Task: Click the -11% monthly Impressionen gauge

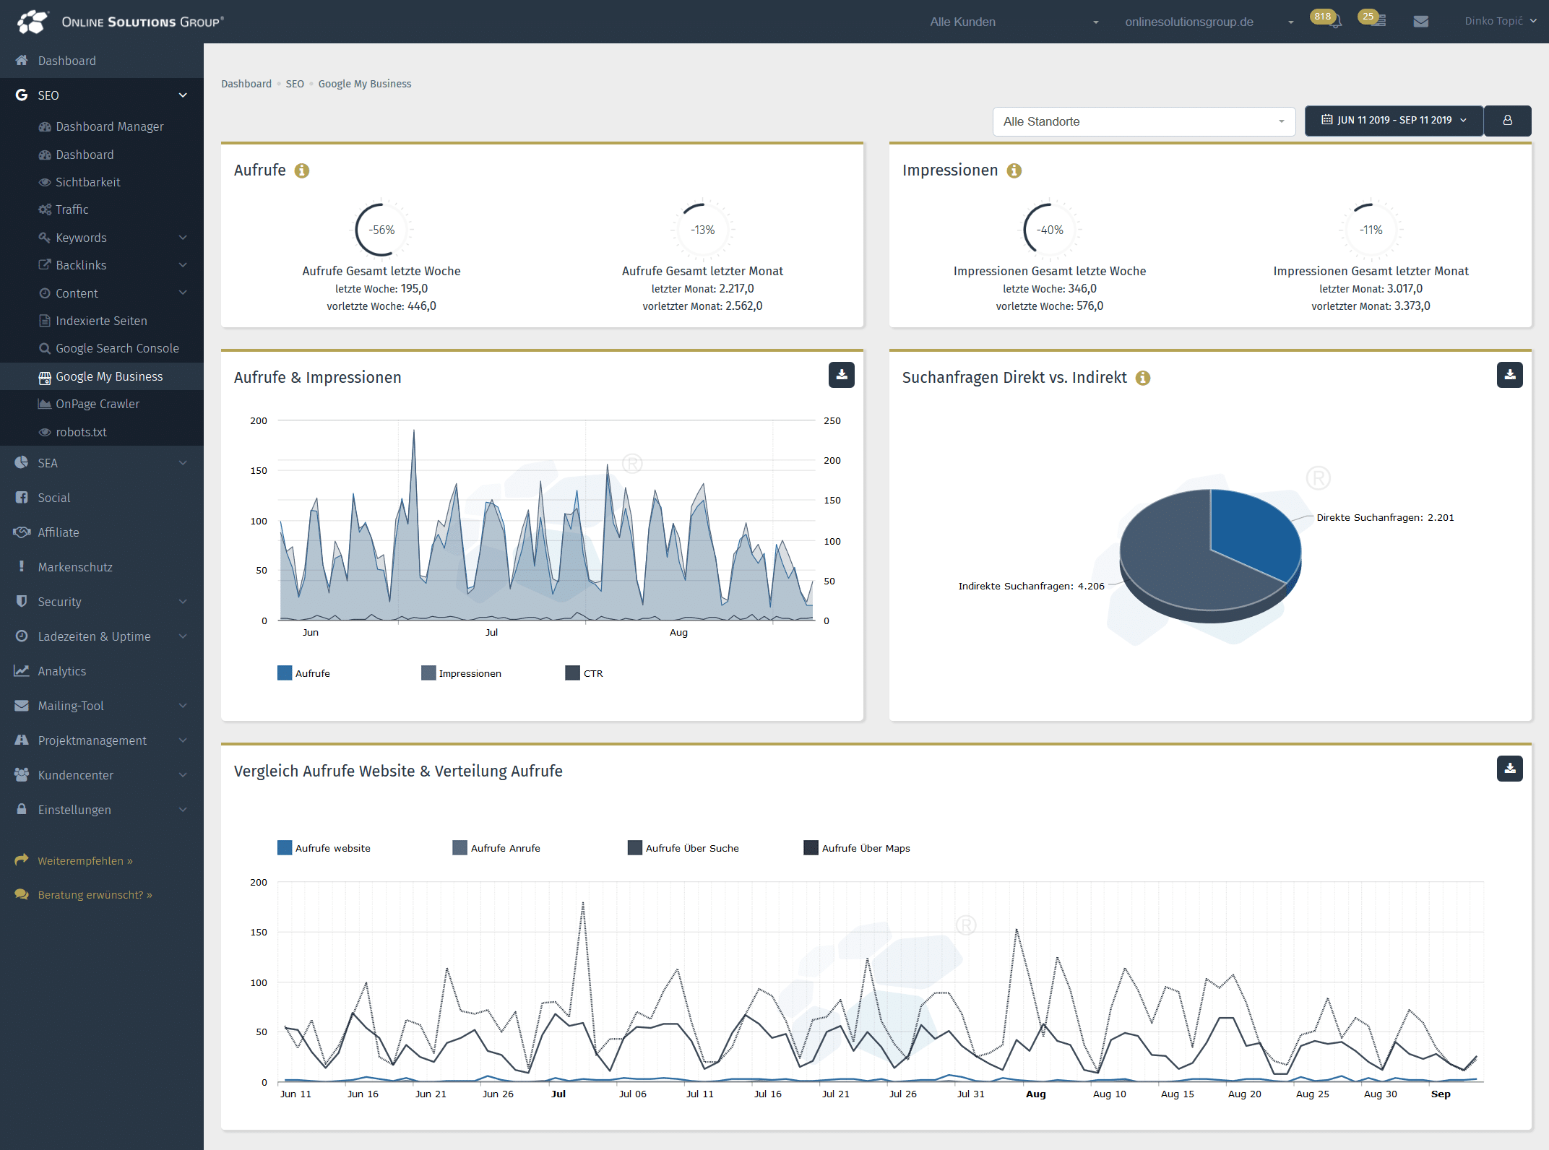Action: pos(1371,230)
